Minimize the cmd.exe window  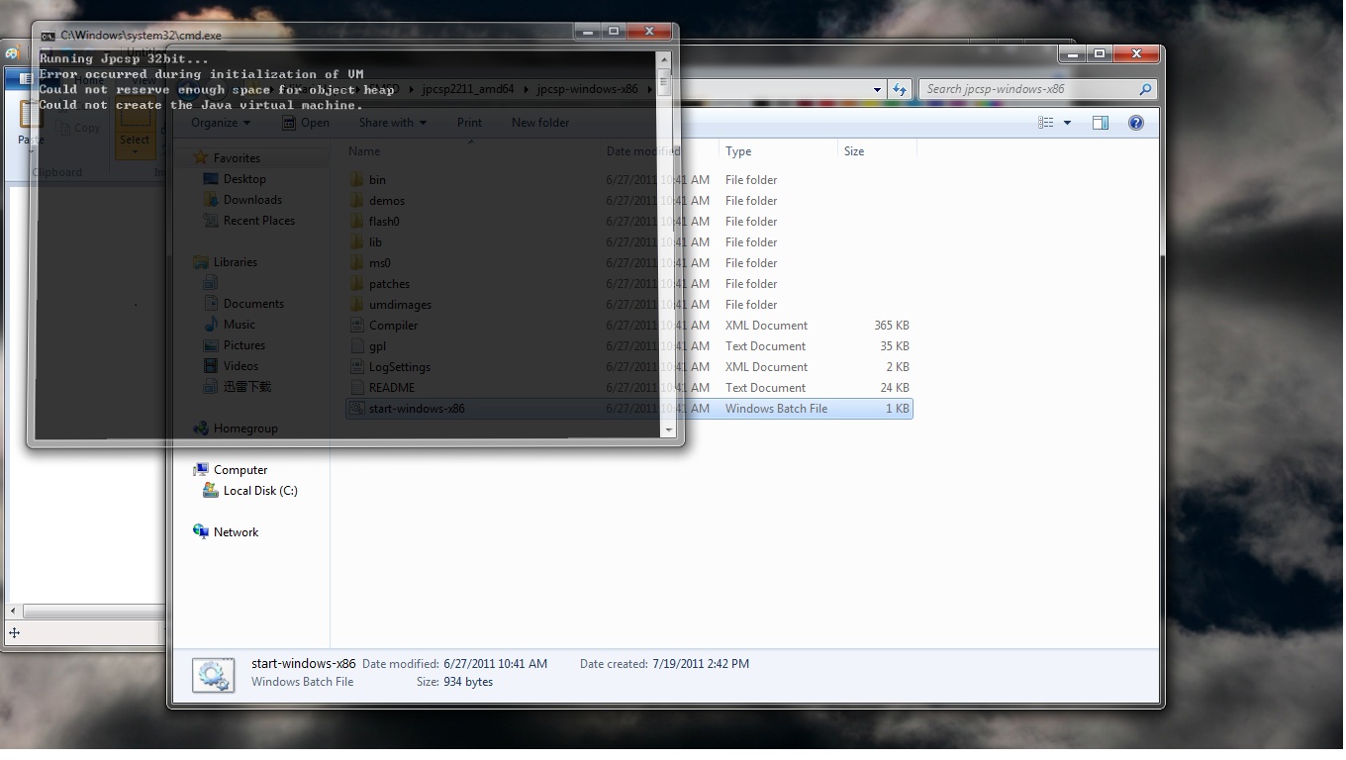(588, 32)
